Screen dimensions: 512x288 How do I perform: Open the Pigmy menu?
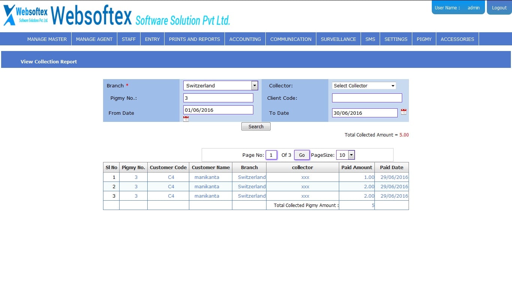pyautogui.click(x=424, y=39)
